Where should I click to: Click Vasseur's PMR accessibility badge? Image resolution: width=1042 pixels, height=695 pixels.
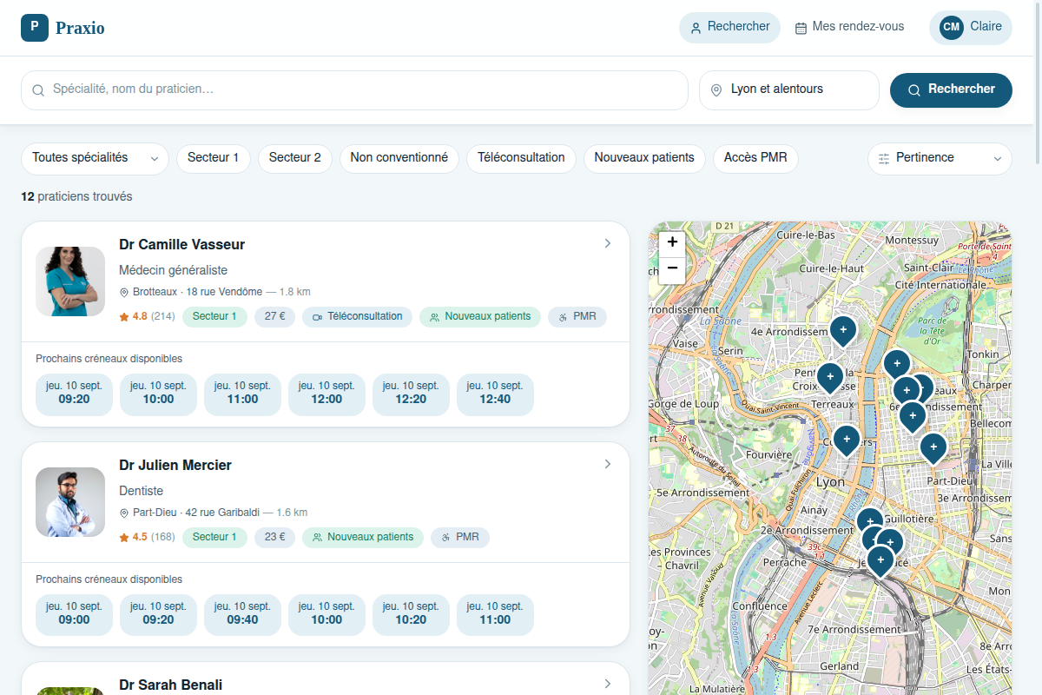(577, 317)
